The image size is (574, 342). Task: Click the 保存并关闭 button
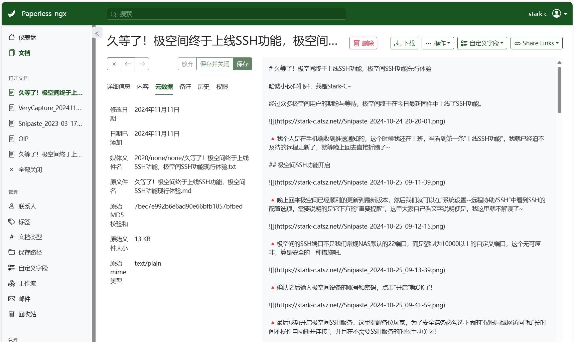(214, 64)
